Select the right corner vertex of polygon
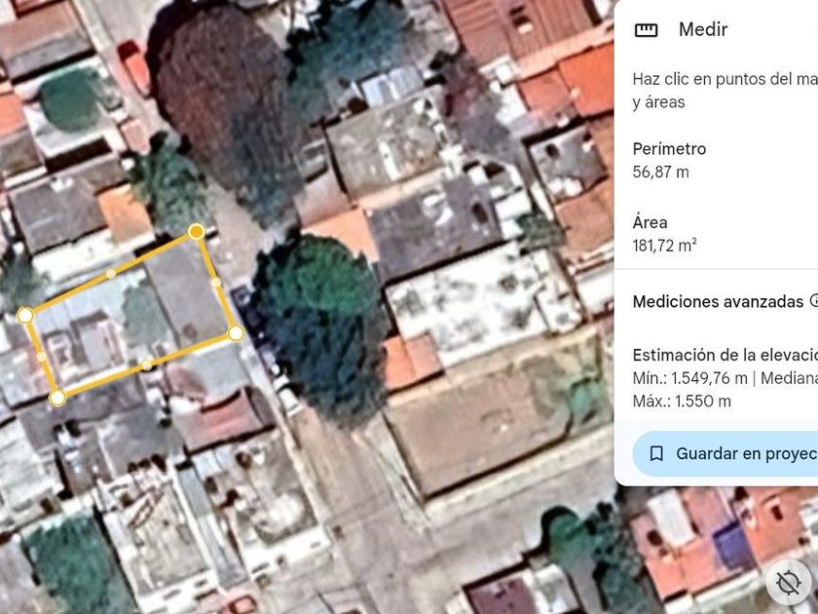 coord(236,333)
